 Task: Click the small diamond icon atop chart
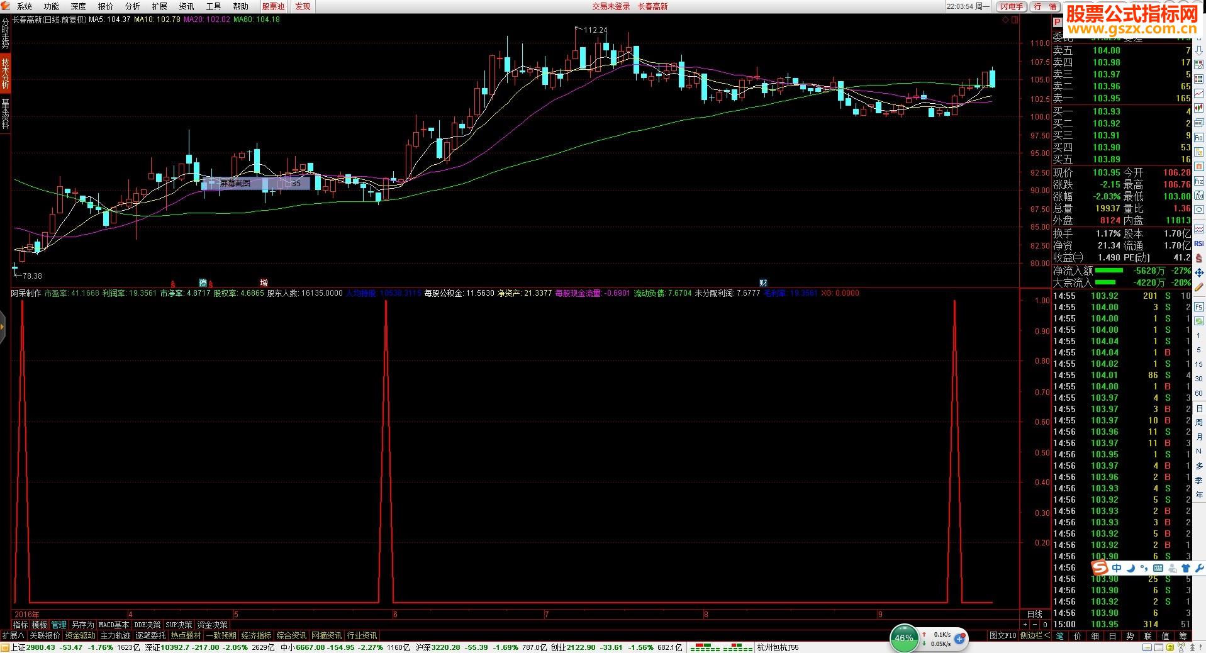tap(1006, 20)
